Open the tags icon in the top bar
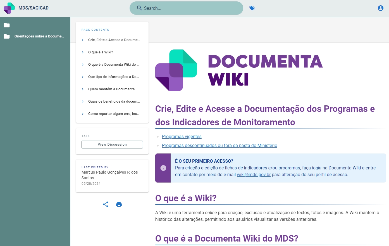 tap(252, 8)
